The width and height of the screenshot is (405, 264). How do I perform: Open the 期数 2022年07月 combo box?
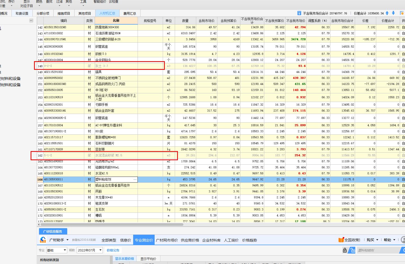click(x=90, y=250)
